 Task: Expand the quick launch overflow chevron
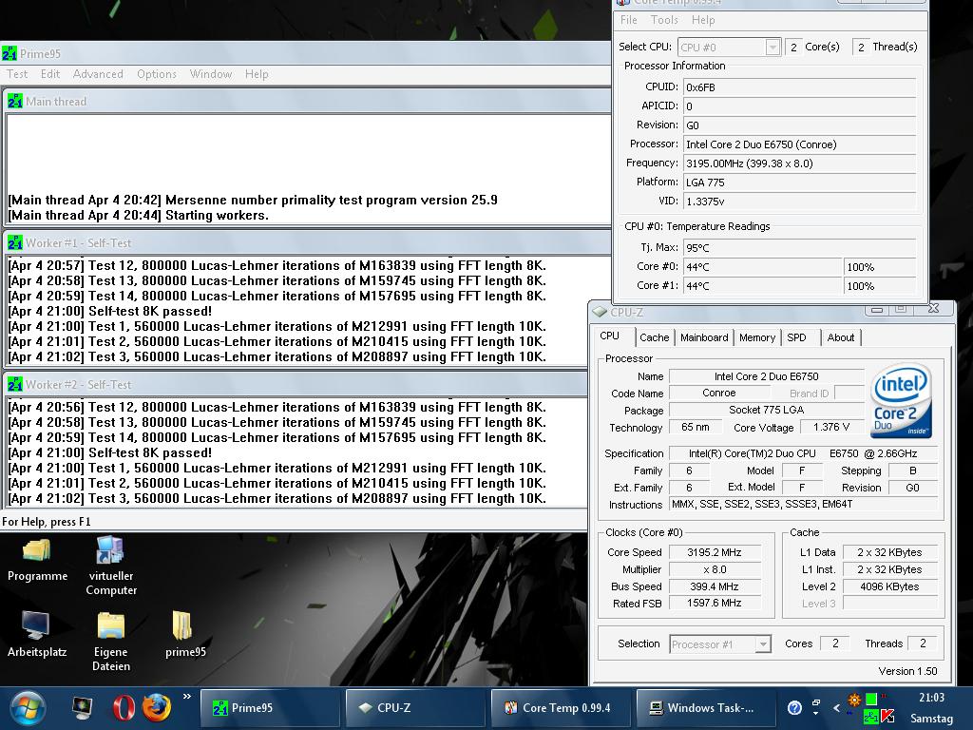click(x=187, y=697)
